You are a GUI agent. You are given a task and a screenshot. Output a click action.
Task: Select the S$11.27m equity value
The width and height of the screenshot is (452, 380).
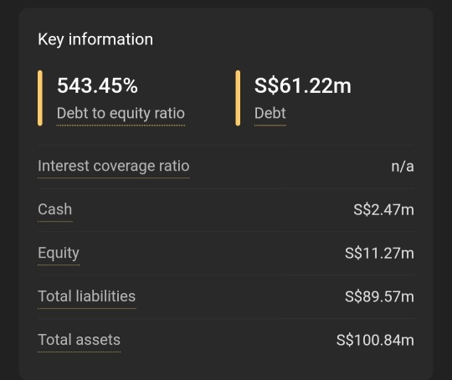tap(379, 253)
